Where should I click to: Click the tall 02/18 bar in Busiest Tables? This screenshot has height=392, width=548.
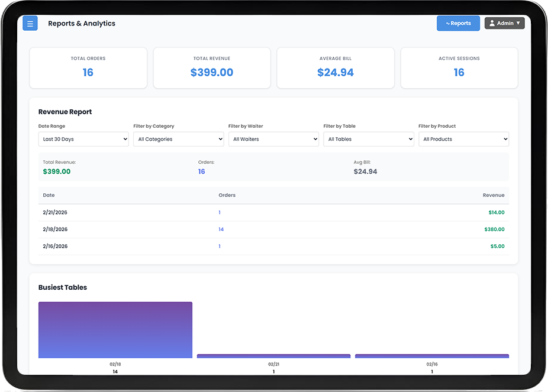click(115, 329)
